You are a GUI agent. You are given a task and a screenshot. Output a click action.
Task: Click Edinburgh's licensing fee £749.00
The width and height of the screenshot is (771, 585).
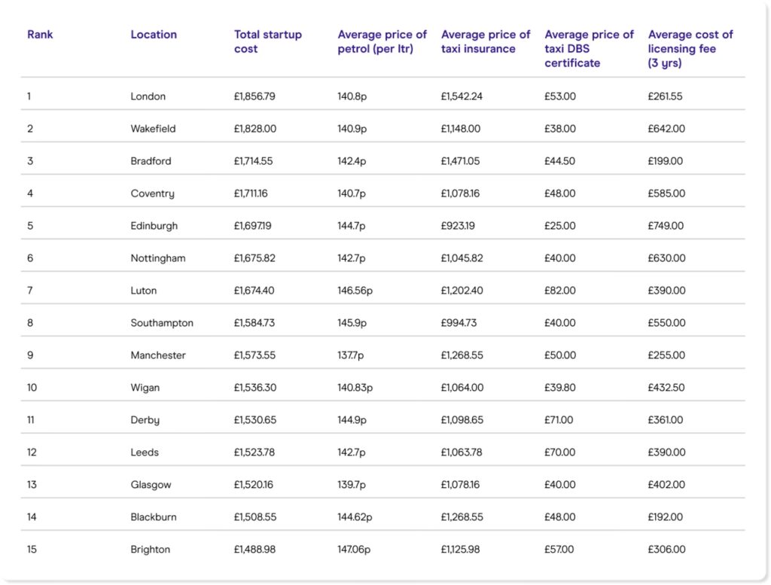(x=666, y=226)
